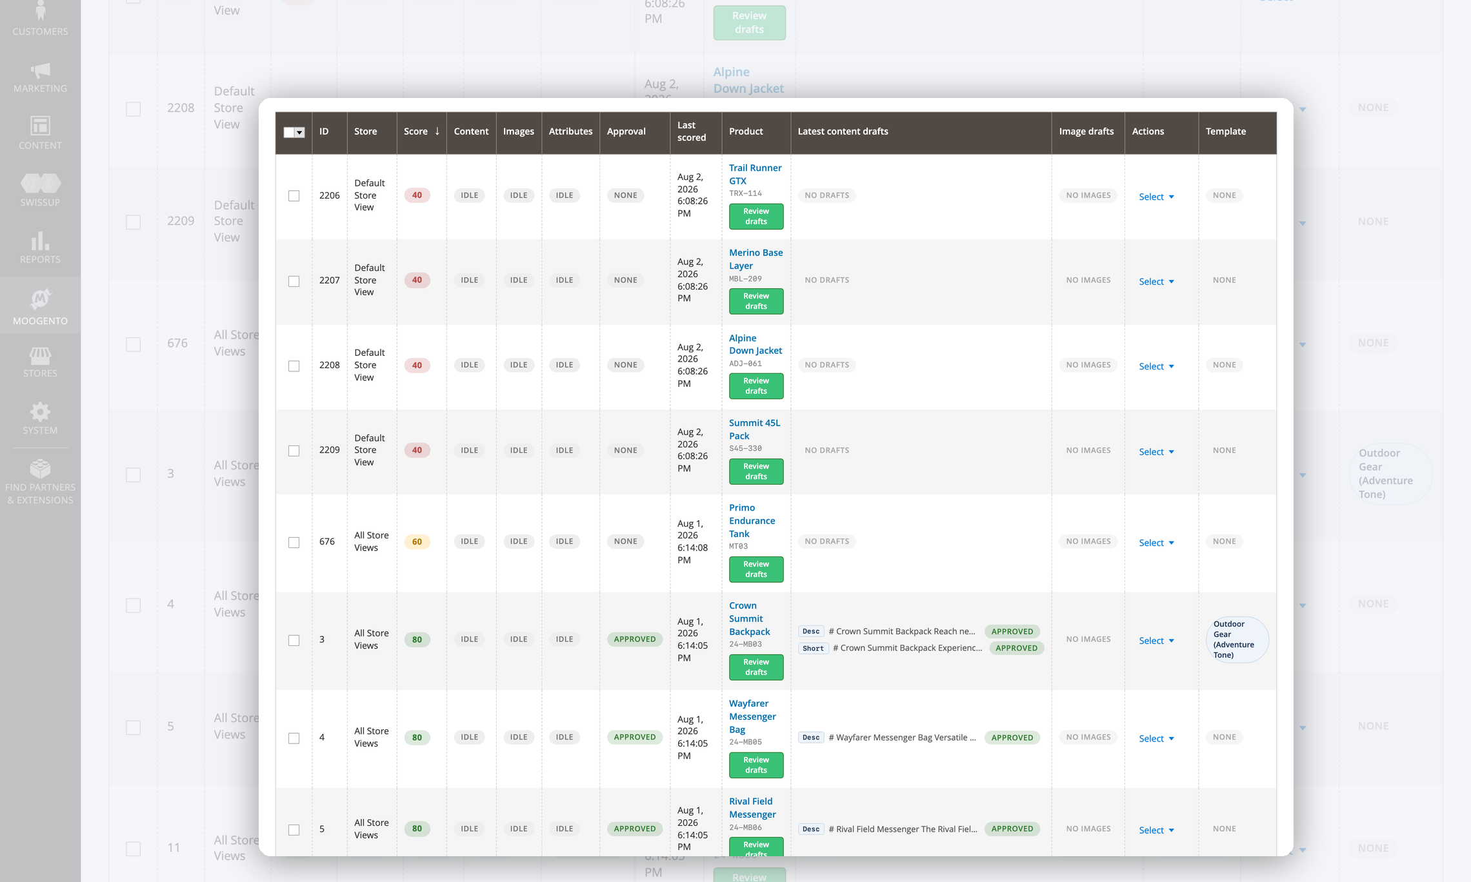Click the score 80 badge for Crown Summit Backpack
This screenshot has width=1471, height=882.
417,640
